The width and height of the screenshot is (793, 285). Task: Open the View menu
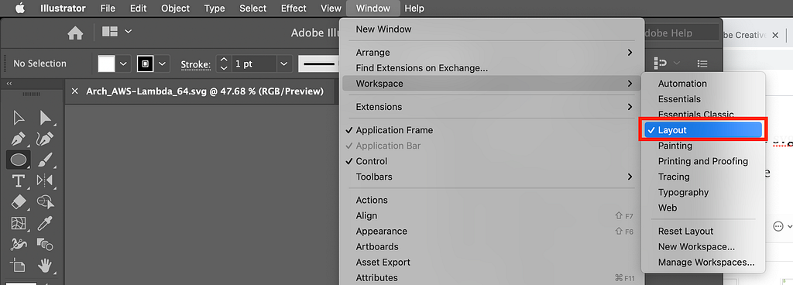coord(331,8)
